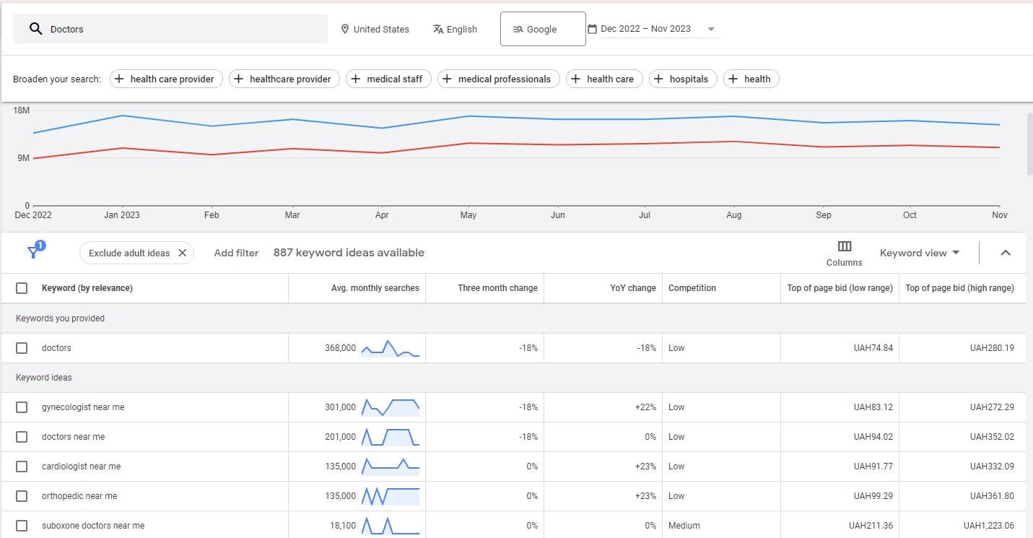
Task: Click into the Doctors search field
Action: 170,29
